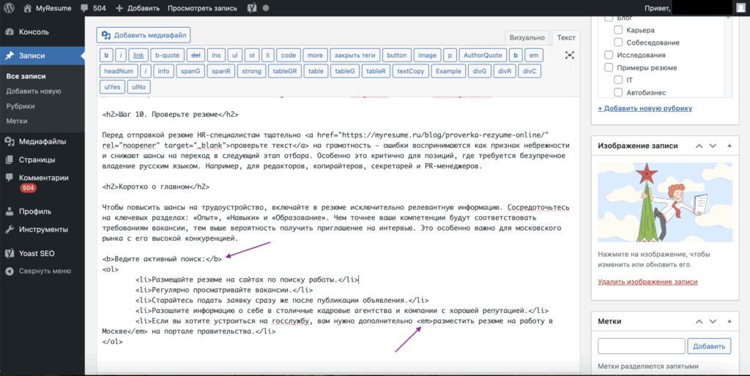The height and width of the screenshot is (376, 750).
Task: Insert code quicktag
Action: click(289, 56)
